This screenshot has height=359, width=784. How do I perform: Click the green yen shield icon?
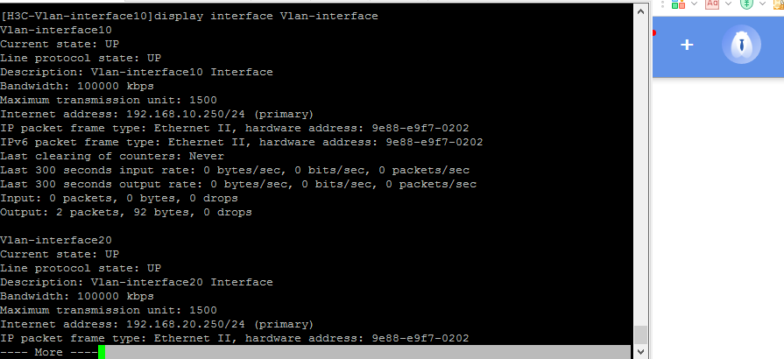pos(746,4)
